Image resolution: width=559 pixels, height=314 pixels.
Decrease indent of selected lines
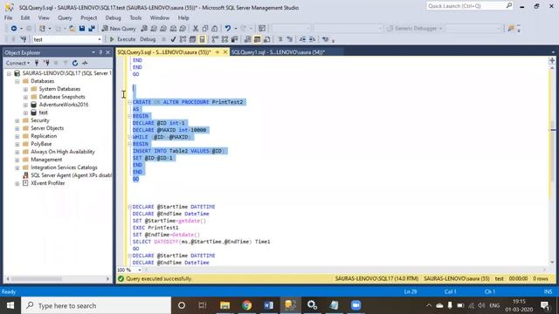[x=303, y=39]
